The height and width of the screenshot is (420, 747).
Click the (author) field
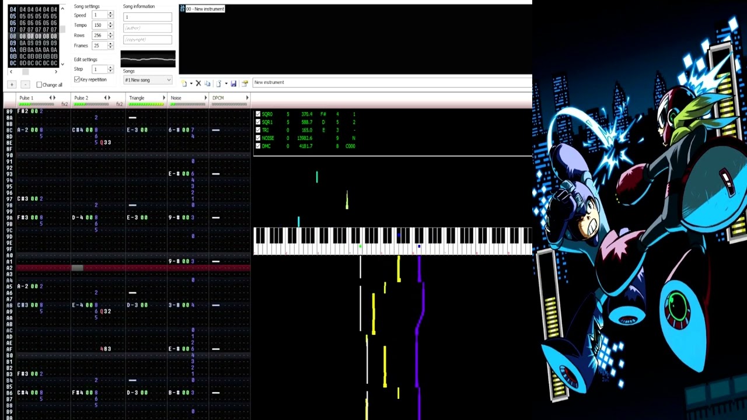pyautogui.click(x=148, y=28)
